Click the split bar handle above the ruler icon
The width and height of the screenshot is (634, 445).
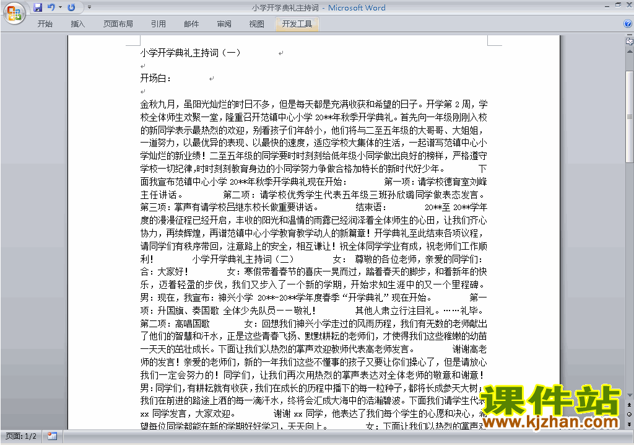(x=629, y=35)
